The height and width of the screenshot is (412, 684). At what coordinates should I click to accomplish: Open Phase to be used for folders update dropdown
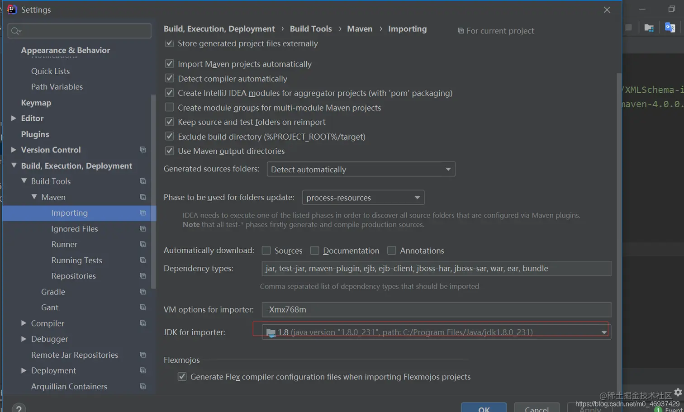coord(363,197)
